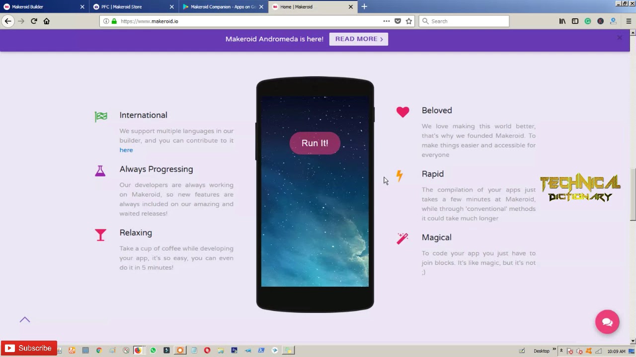
Task: Click the 10:09 AM system clock
Action: click(616, 351)
